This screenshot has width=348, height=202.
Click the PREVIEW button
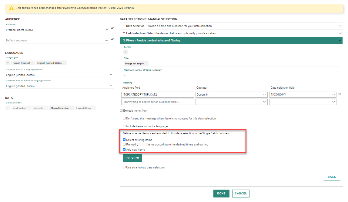pyautogui.click(x=132, y=158)
